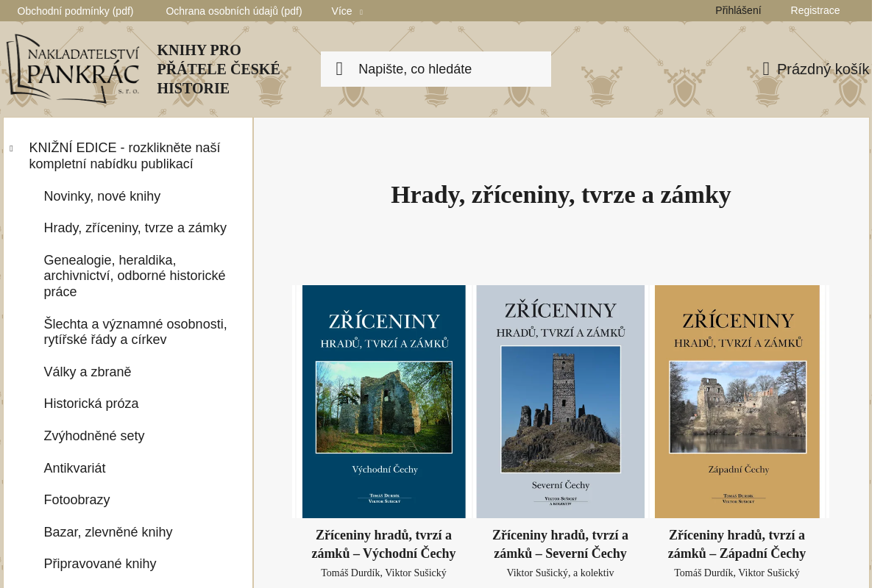Open Genealogie, heraldika, archivnictví category

135,276
